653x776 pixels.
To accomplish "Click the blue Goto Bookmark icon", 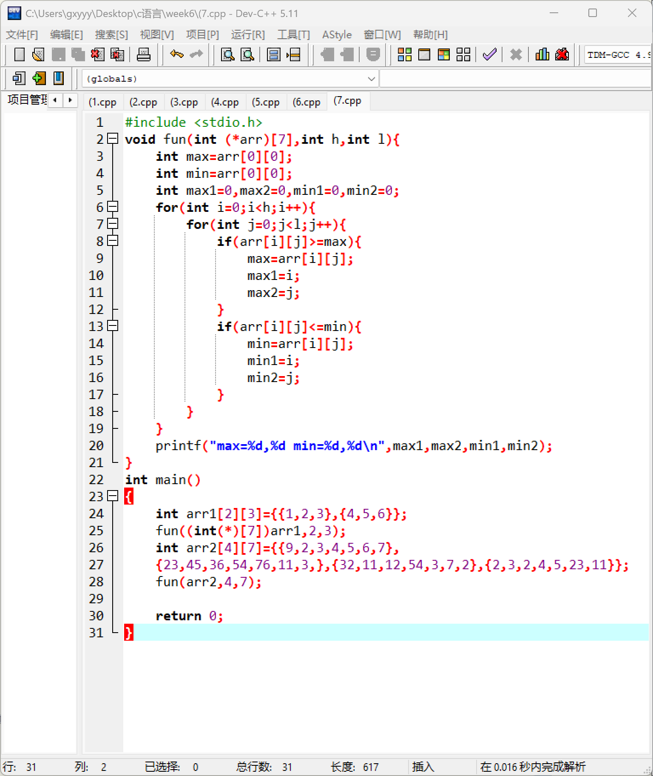I will coord(58,78).
